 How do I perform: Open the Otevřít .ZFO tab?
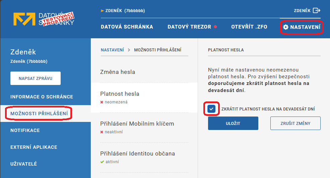pyautogui.click(x=249, y=27)
